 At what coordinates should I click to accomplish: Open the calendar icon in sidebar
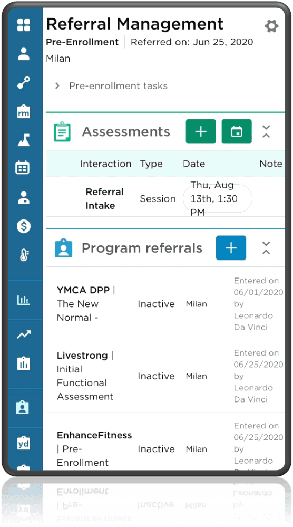pos(23,167)
